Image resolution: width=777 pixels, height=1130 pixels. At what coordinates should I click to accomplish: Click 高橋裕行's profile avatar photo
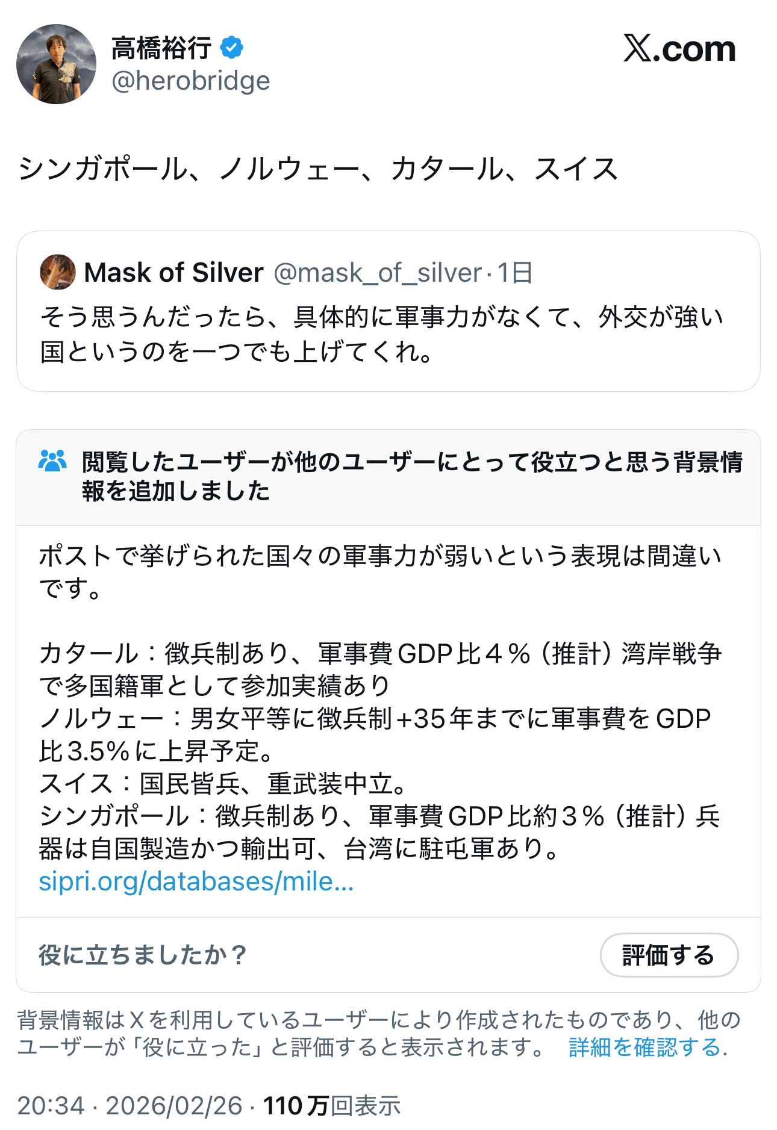pyautogui.click(x=56, y=64)
